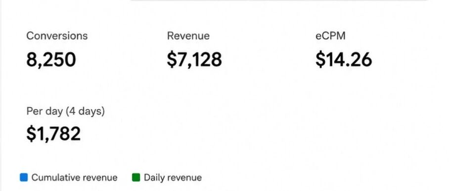
Task: Click blank space beneath the Revenue value
Action: click(x=194, y=115)
